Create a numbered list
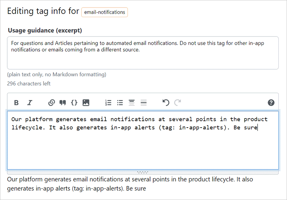The height and width of the screenshot is (200, 287). click(x=108, y=103)
